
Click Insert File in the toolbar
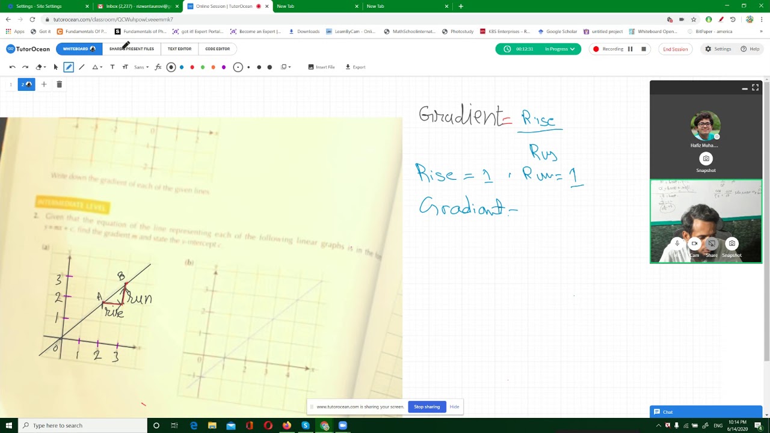321,67
